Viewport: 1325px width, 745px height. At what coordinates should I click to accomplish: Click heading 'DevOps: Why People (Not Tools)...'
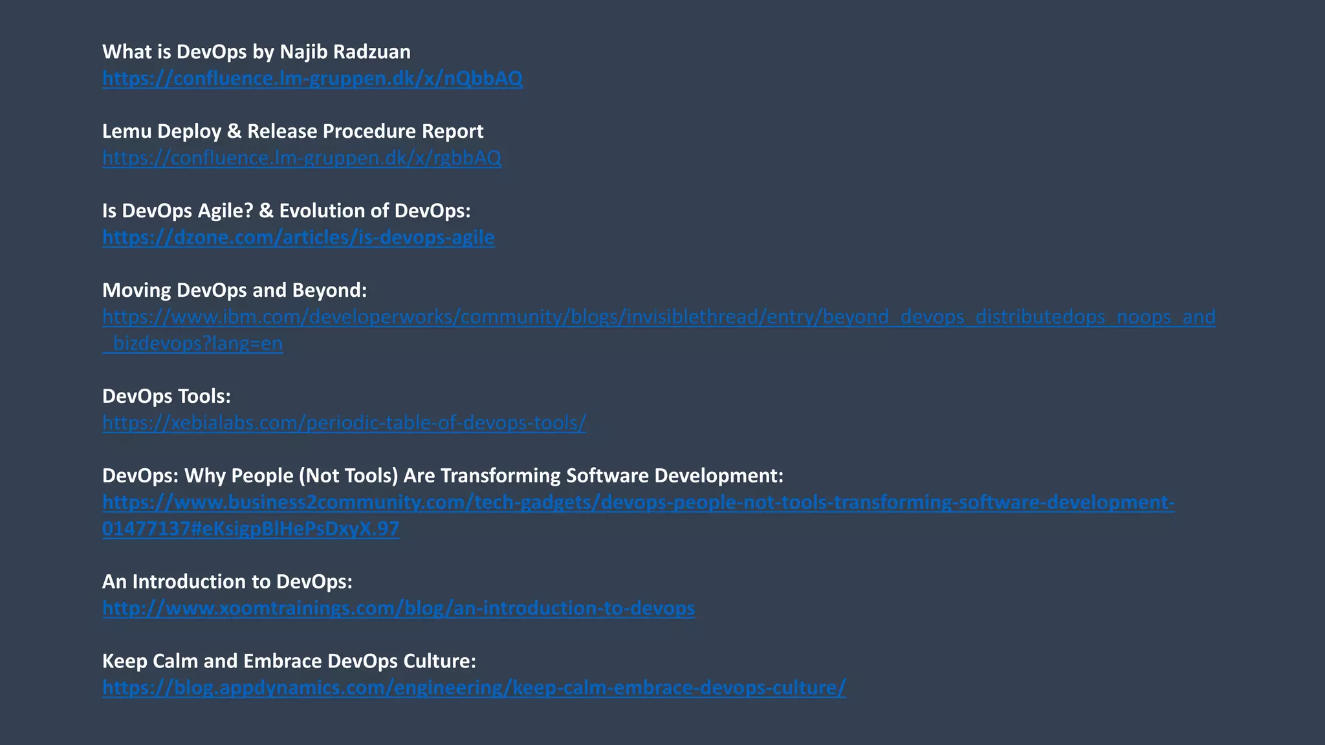(x=443, y=476)
